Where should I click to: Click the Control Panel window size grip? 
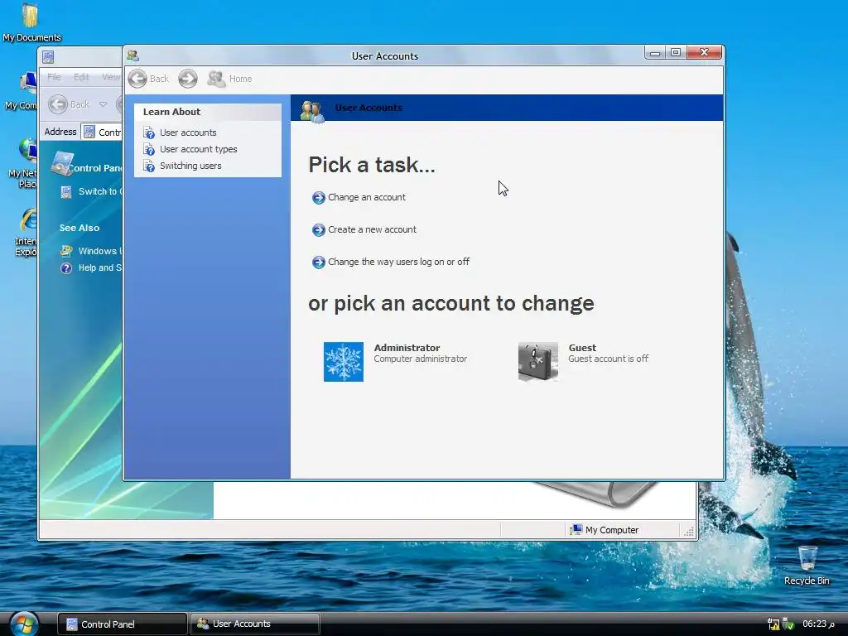click(689, 532)
